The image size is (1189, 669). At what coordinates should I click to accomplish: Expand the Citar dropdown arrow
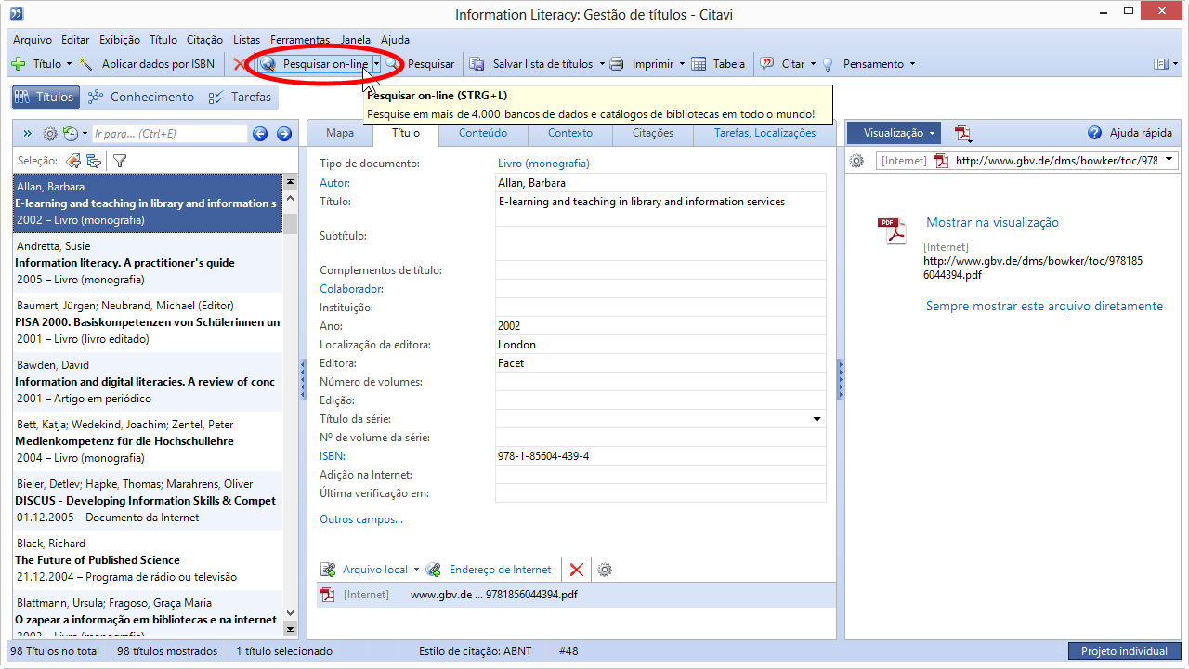[x=813, y=64]
